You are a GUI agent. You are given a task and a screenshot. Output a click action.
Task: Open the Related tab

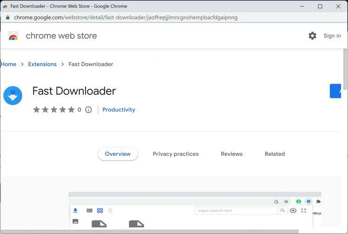click(275, 154)
